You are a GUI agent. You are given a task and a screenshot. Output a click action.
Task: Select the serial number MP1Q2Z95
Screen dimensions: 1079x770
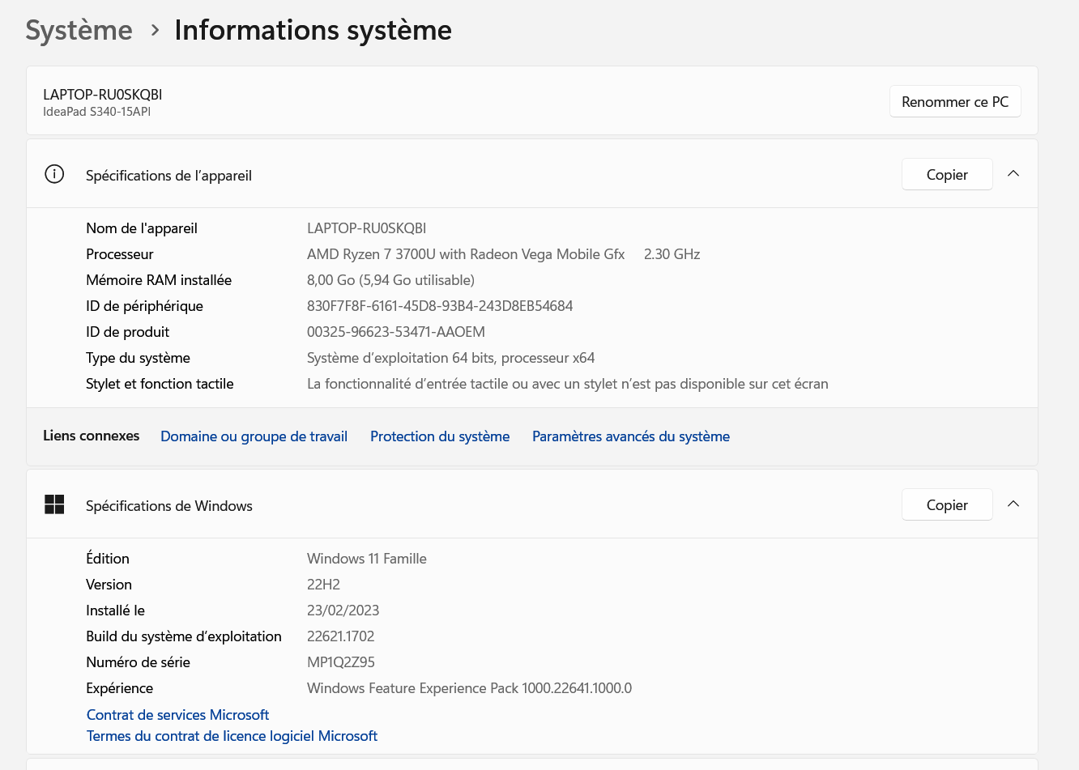[341, 662]
